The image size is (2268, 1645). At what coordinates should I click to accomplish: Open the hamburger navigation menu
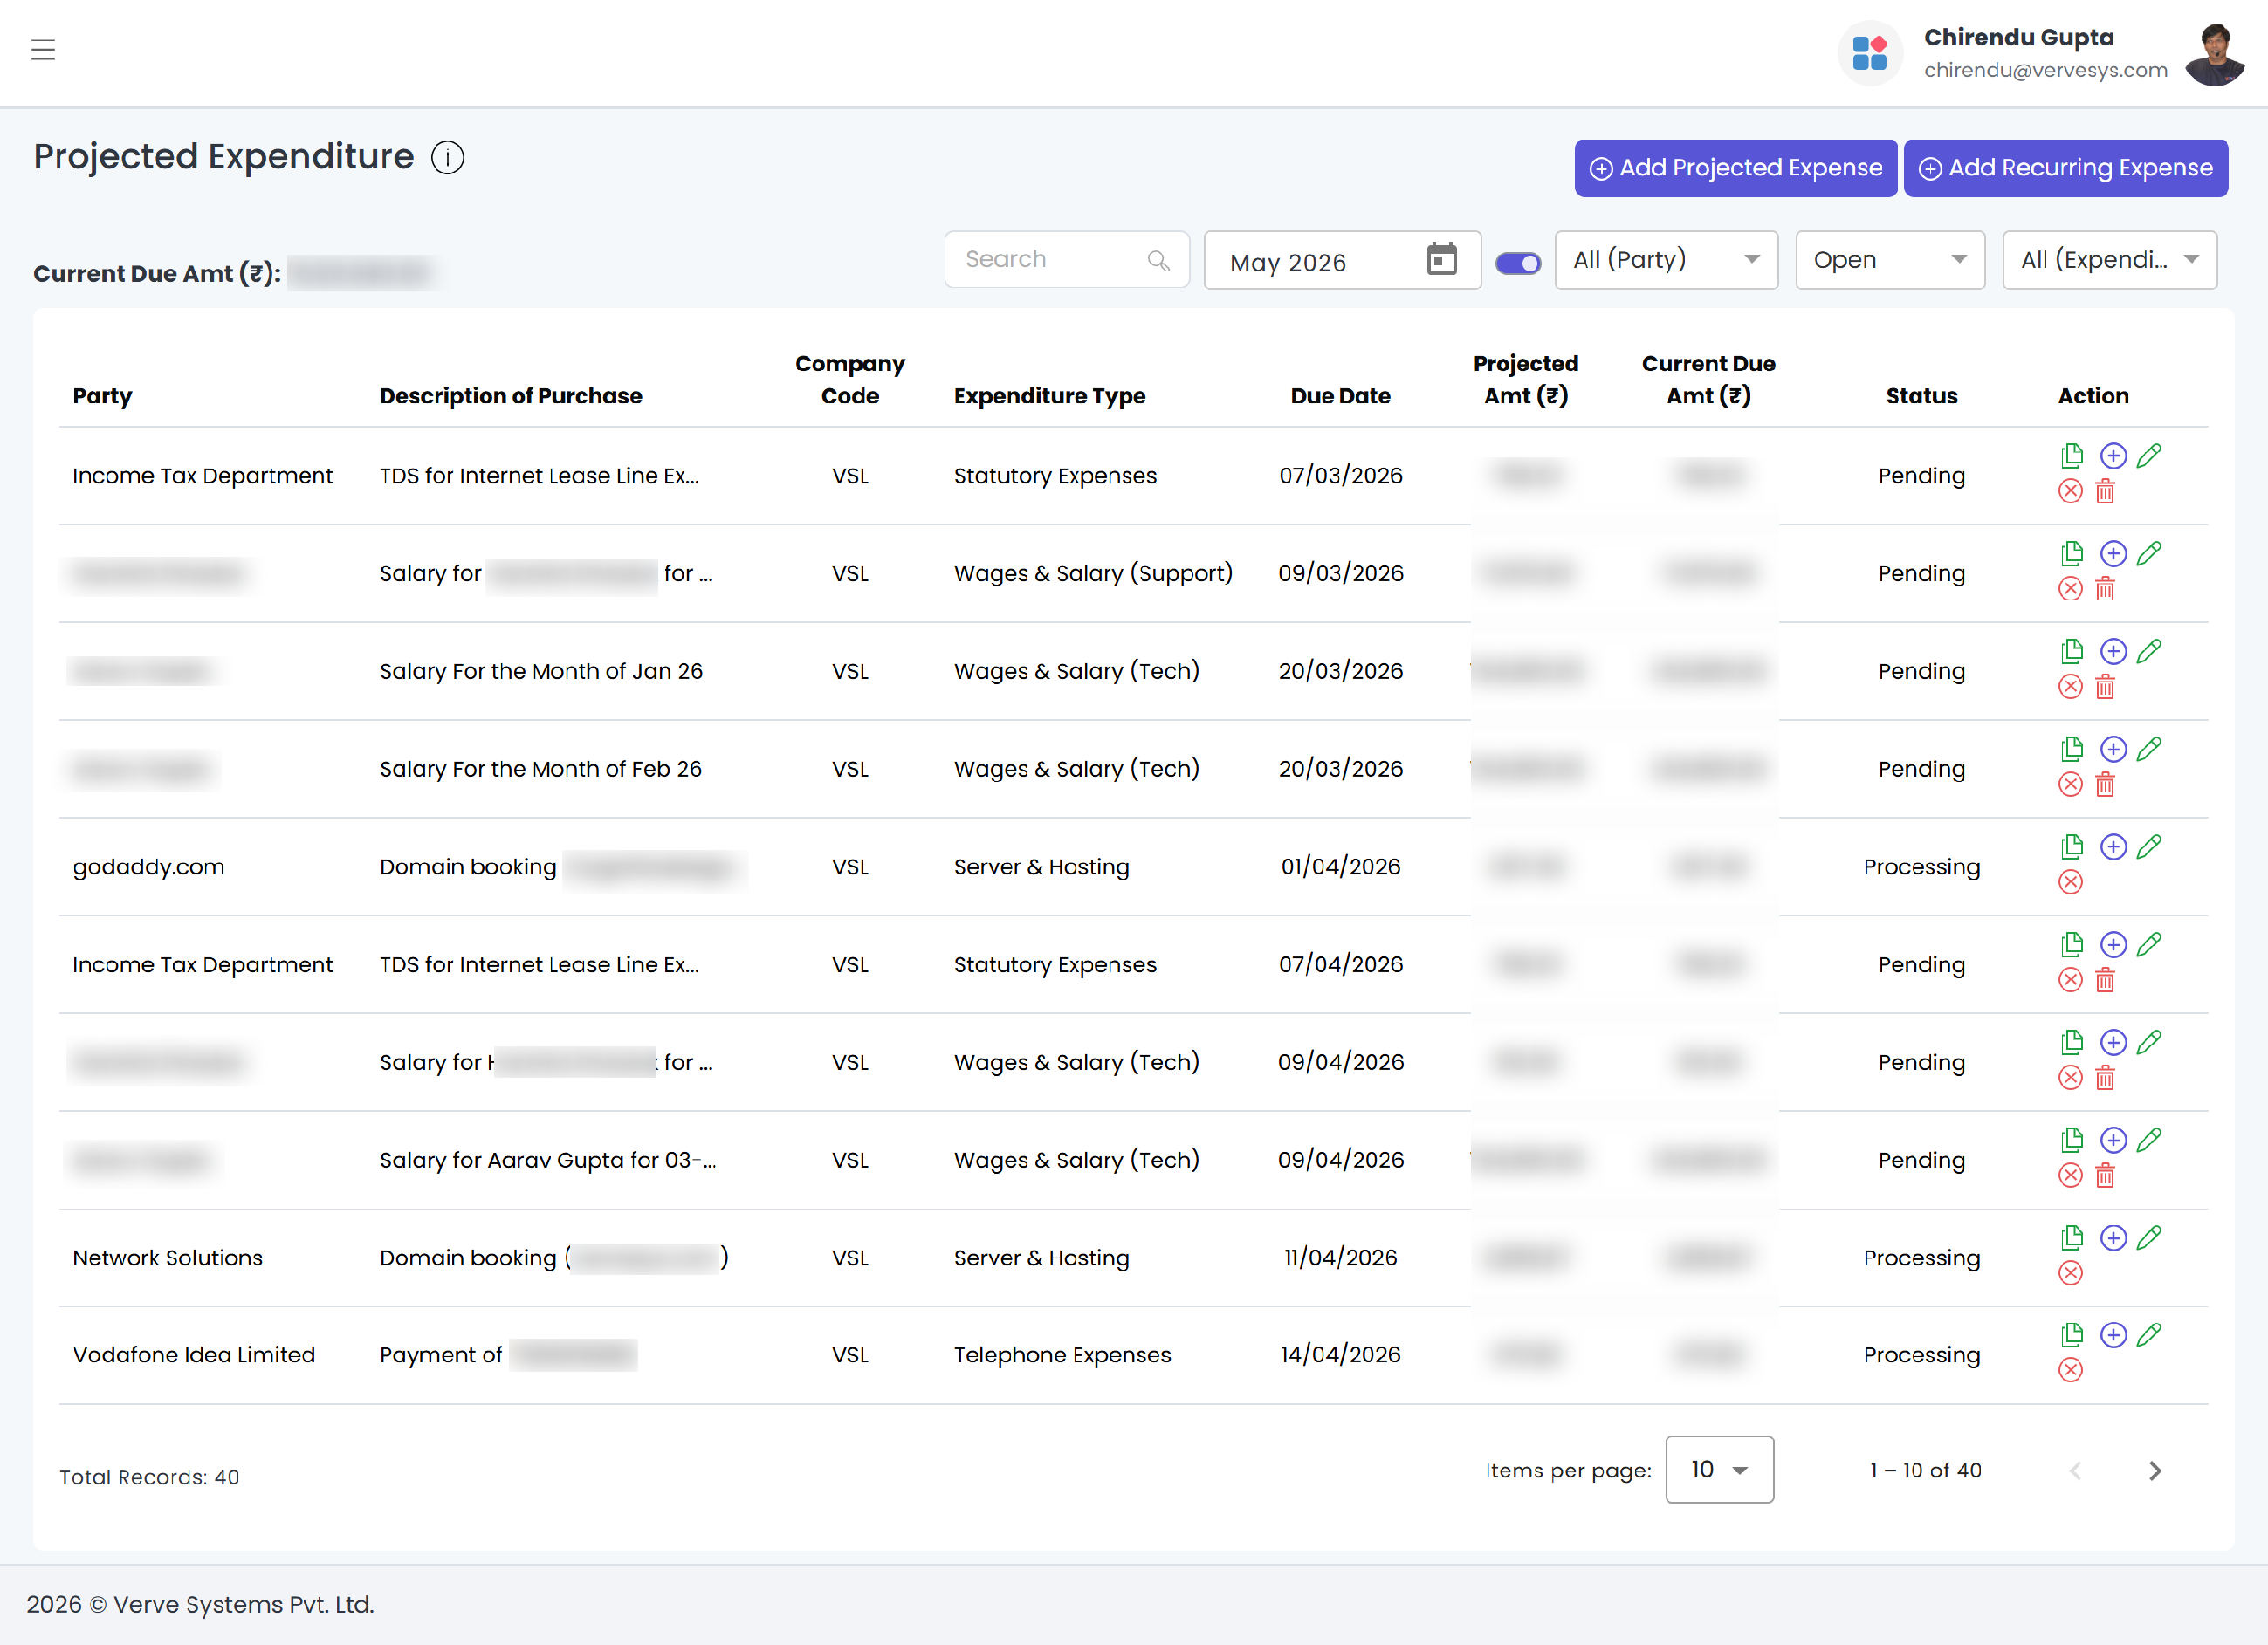point(43,50)
